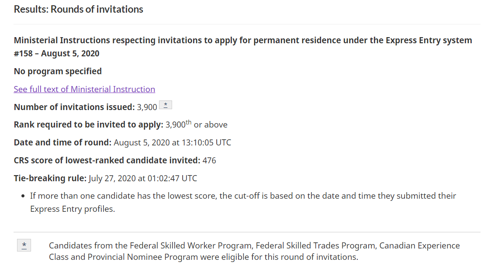Click the asterisk marker beside the bottom footnote
The height and width of the screenshot is (269, 484).
(24, 245)
